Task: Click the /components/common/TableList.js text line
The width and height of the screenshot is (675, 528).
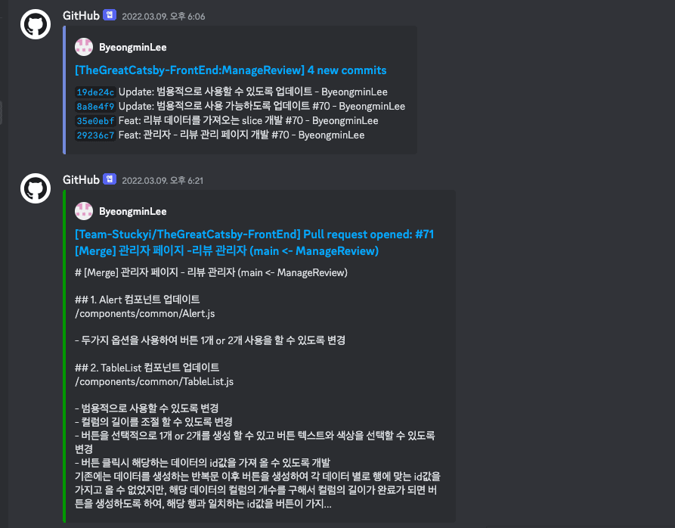Action: tap(154, 381)
